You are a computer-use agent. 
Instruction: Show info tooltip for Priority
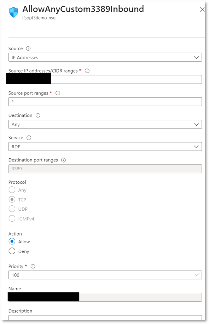point(33,266)
